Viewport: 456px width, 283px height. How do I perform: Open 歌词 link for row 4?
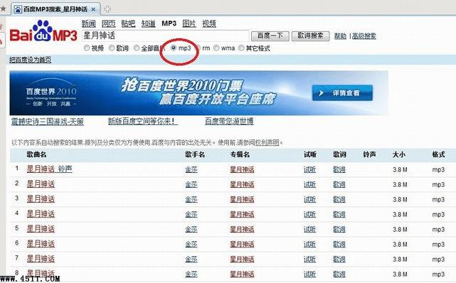339,214
